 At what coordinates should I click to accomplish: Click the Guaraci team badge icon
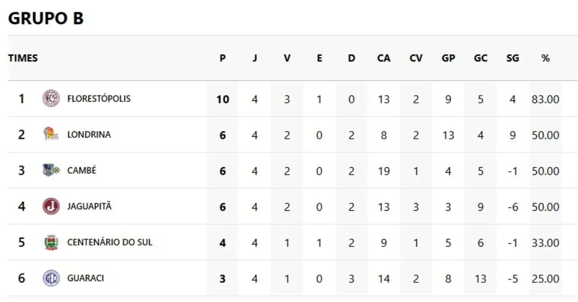point(51,278)
